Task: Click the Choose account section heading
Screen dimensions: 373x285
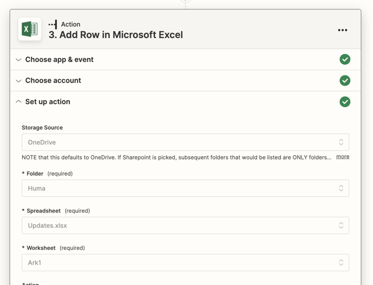Action: click(53, 80)
